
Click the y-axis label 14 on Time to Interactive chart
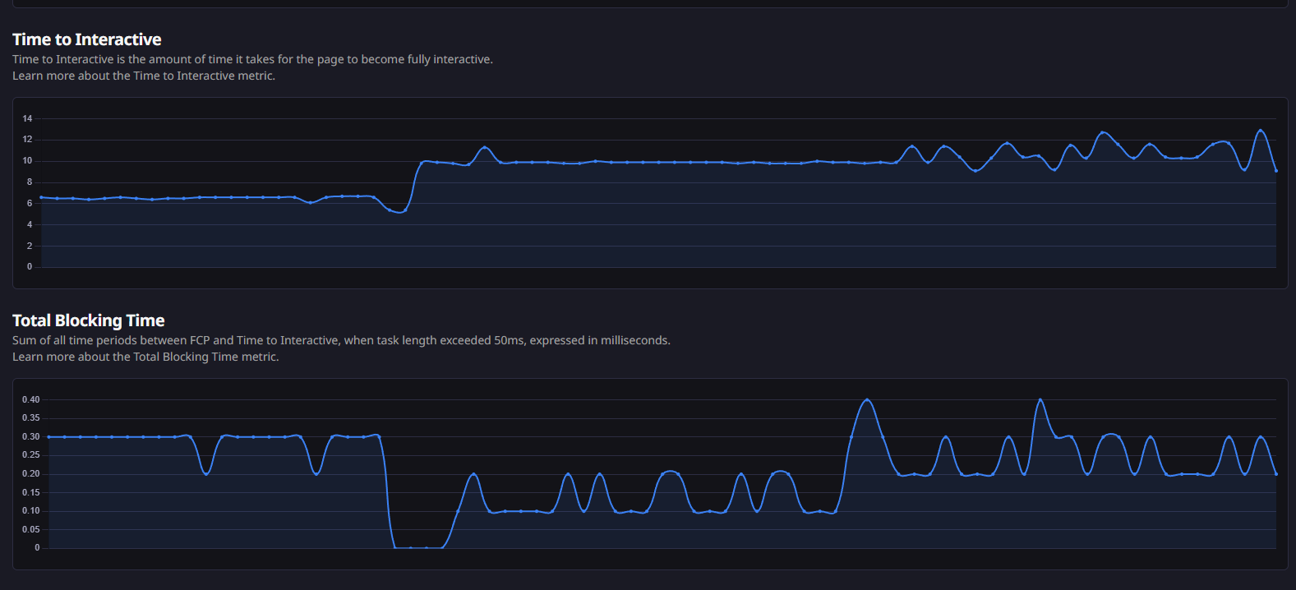[x=27, y=118]
